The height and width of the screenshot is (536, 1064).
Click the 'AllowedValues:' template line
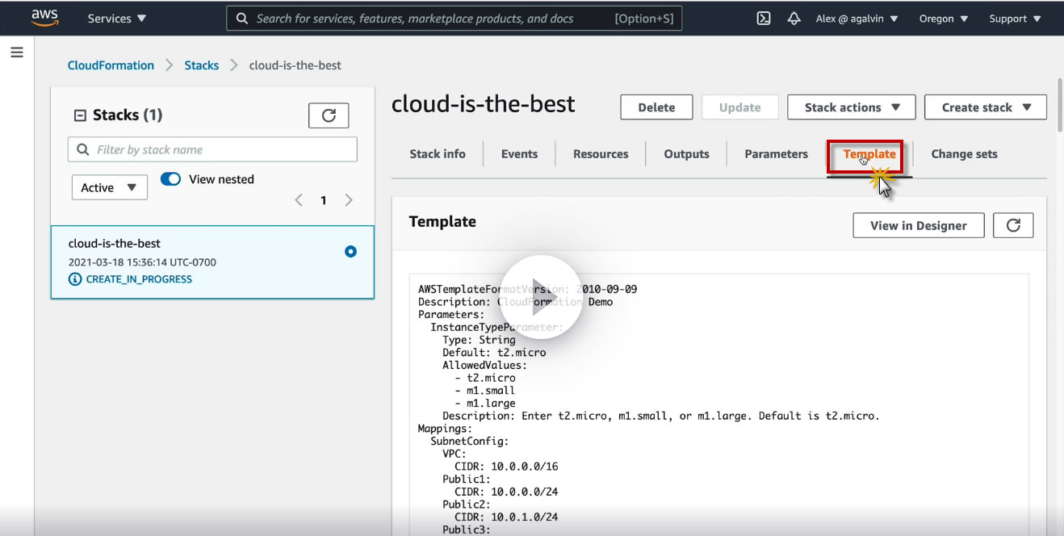coord(484,365)
